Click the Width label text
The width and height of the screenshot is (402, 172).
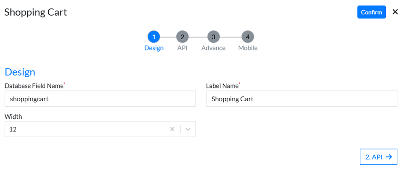[x=13, y=117]
